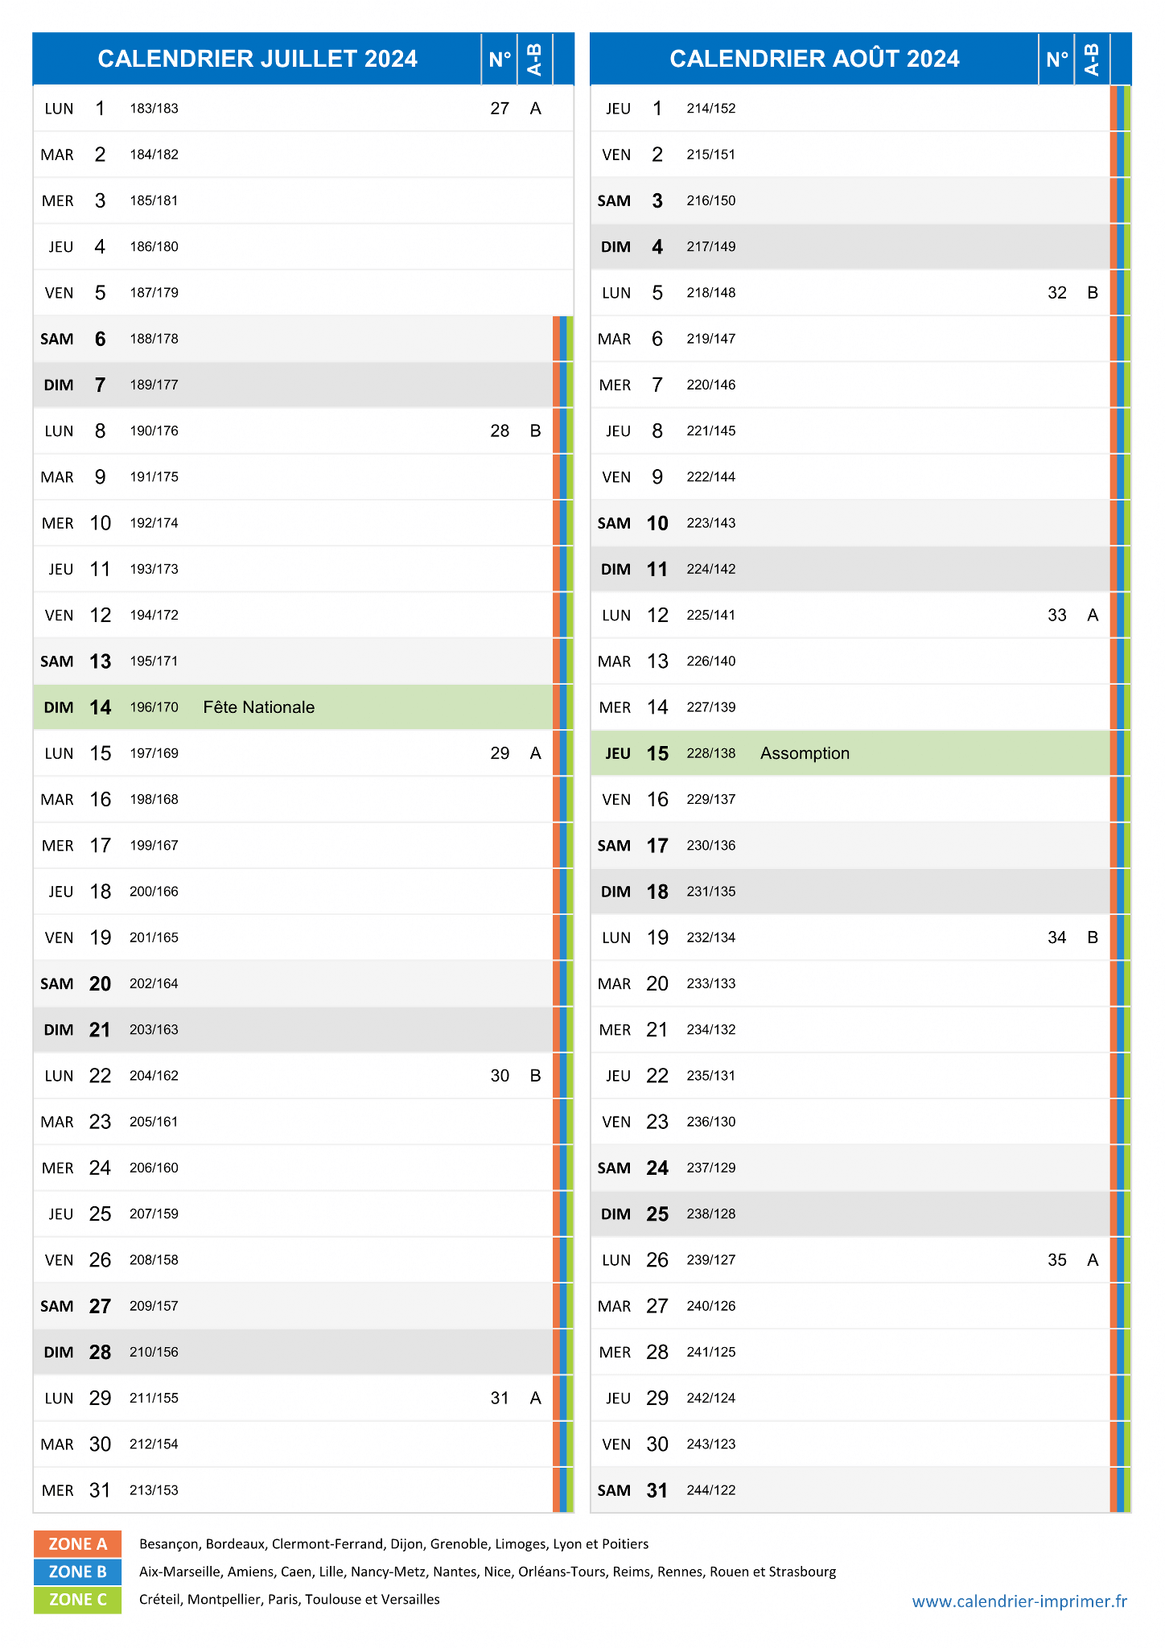The image size is (1165, 1648).
Task: Click the Zone A cities list text
Action: pos(393,1544)
